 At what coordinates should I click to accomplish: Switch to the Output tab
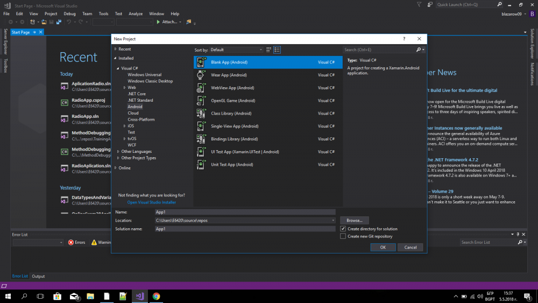pos(38,276)
